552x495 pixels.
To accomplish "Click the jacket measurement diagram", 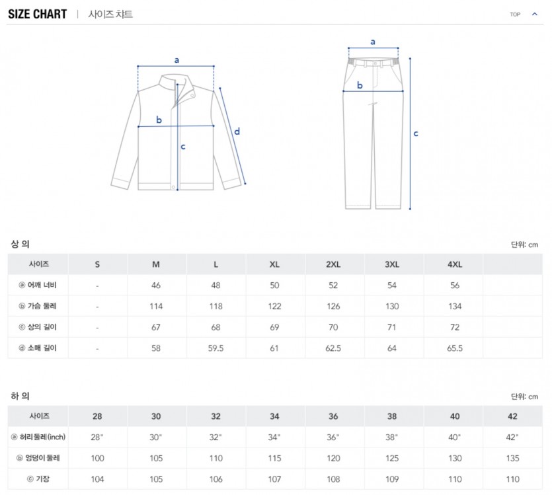I will coord(178,129).
